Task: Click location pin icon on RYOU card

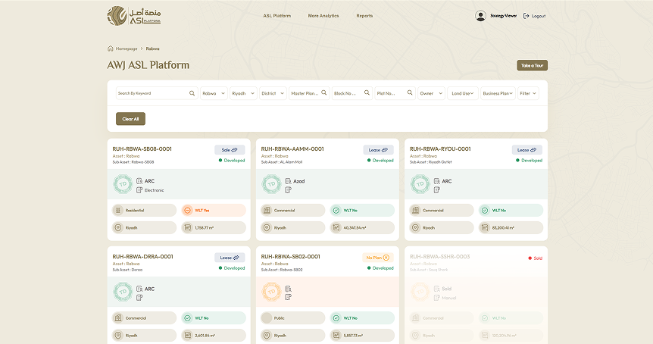Action: pyautogui.click(x=416, y=228)
